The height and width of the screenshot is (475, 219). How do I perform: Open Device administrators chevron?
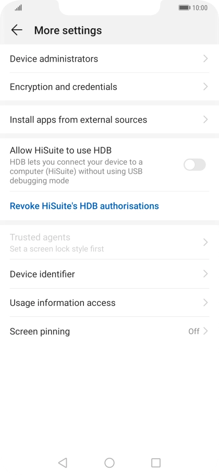[205, 58]
